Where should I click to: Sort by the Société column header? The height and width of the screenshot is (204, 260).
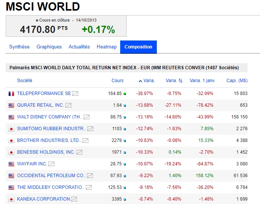[x=25, y=81]
